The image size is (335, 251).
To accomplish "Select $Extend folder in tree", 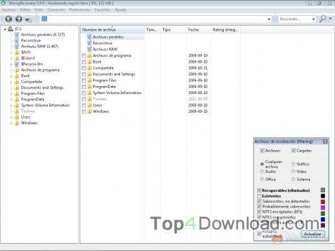I will (28, 58).
